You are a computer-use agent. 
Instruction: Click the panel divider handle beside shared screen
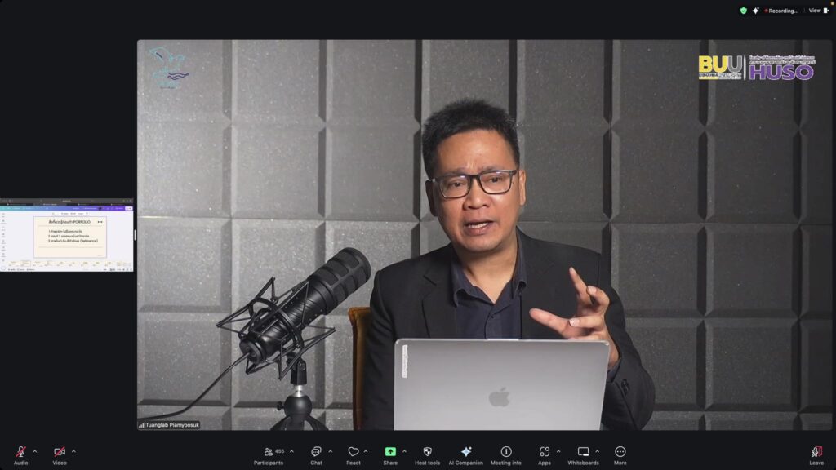(135, 235)
